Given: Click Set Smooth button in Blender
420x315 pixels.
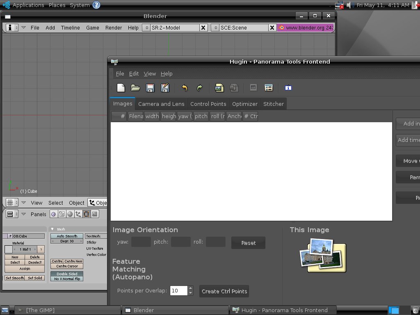Looking at the screenshot, I should [15, 278].
